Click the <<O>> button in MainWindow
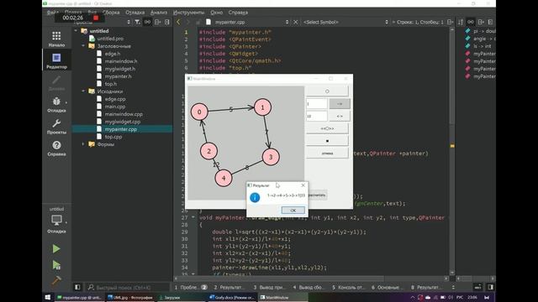538x302 pixels. point(327,128)
